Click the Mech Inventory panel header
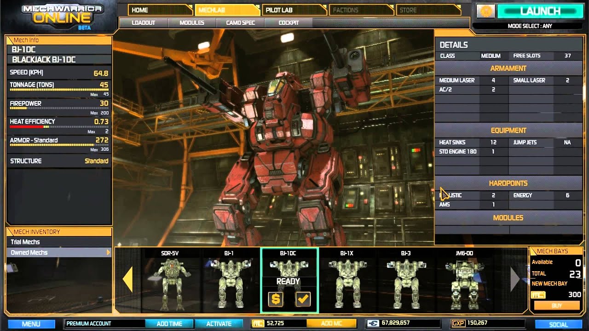 tap(59, 232)
